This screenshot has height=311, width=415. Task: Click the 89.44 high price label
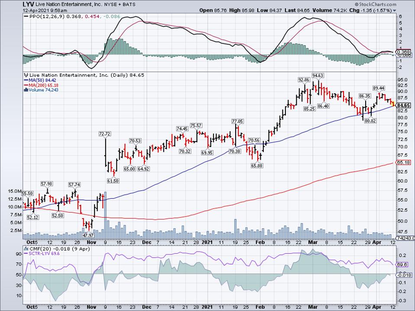(x=379, y=88)
